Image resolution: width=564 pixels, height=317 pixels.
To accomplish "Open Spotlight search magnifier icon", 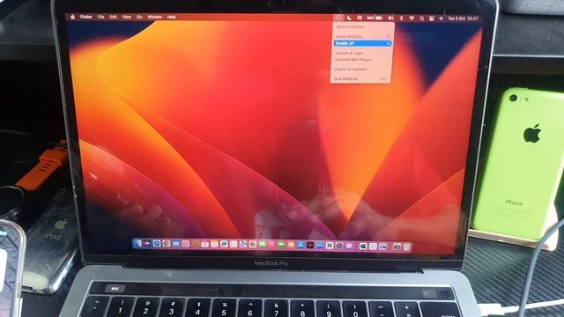I will (421, 18).
